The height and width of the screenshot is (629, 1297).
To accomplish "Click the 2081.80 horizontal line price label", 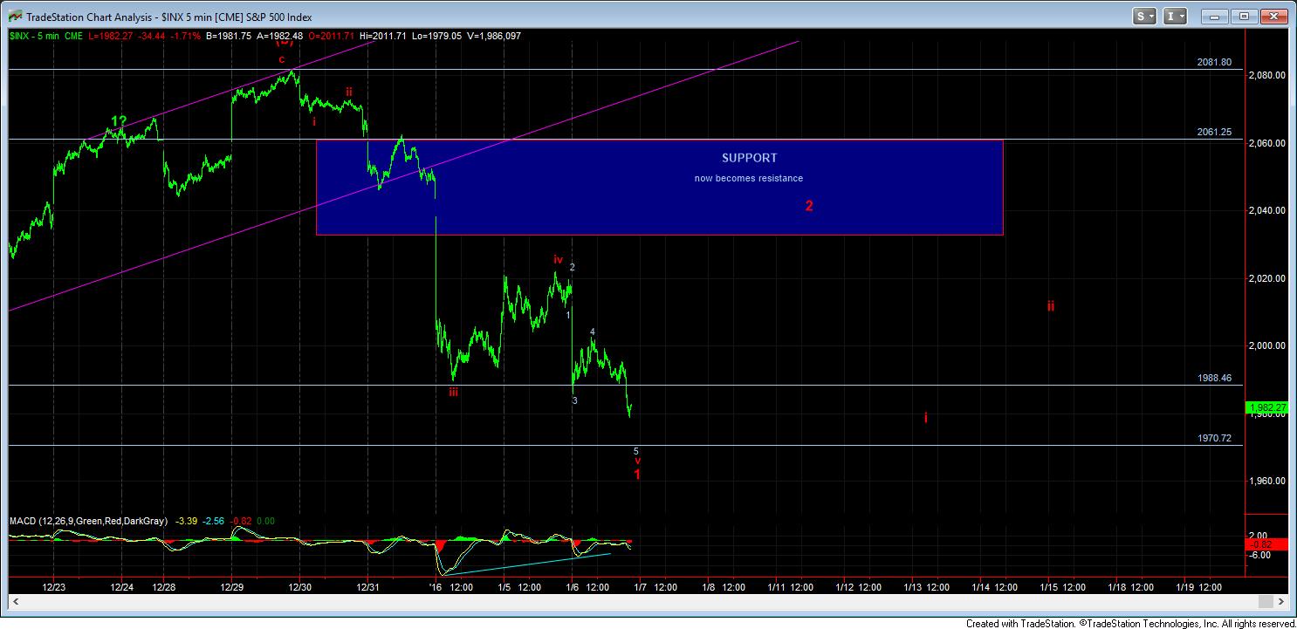I will pos(1214,62).
